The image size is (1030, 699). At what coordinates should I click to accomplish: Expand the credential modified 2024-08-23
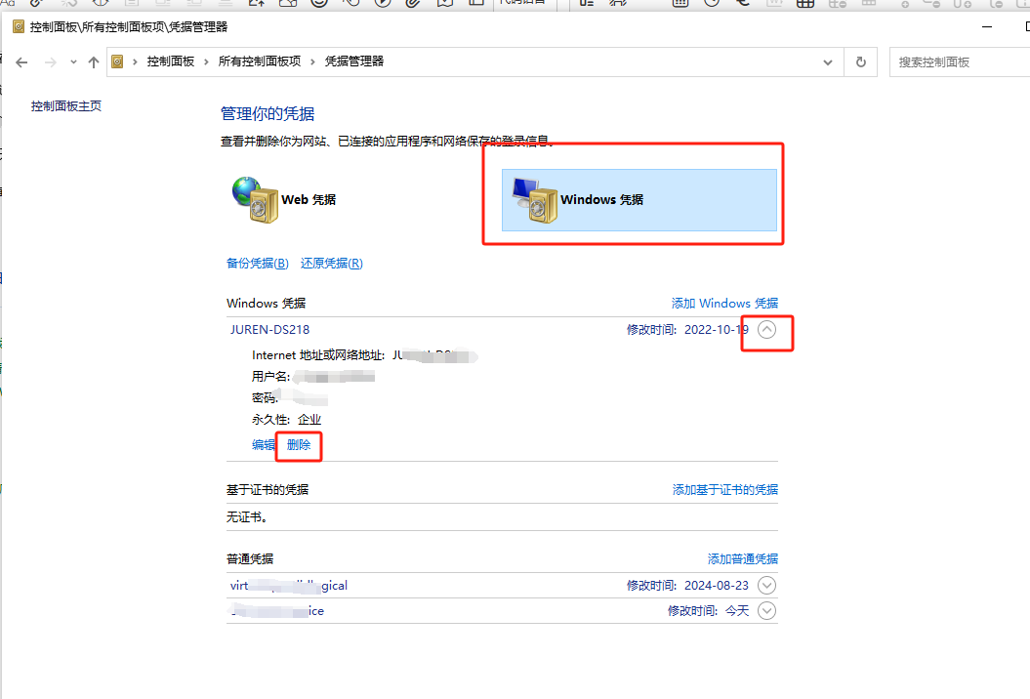766,586
